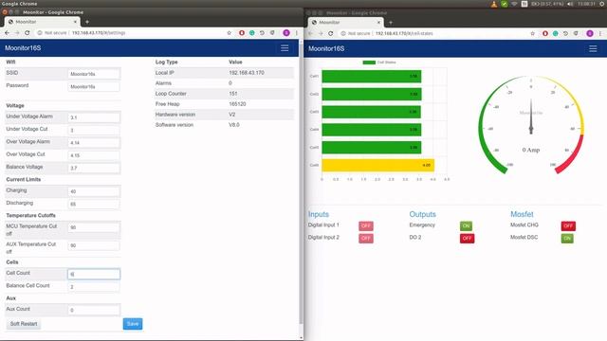Open new tab in right Chrome window

tap(391, 23)
